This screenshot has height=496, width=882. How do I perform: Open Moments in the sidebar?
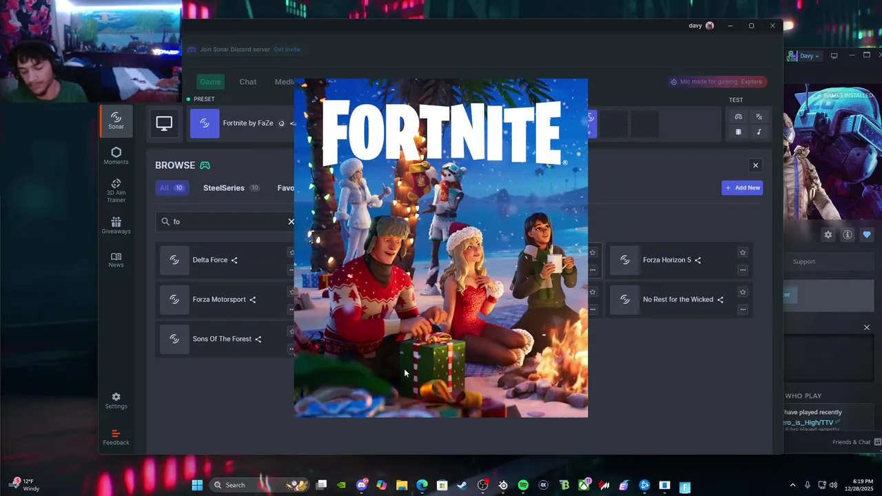click(x=116, y=156)
